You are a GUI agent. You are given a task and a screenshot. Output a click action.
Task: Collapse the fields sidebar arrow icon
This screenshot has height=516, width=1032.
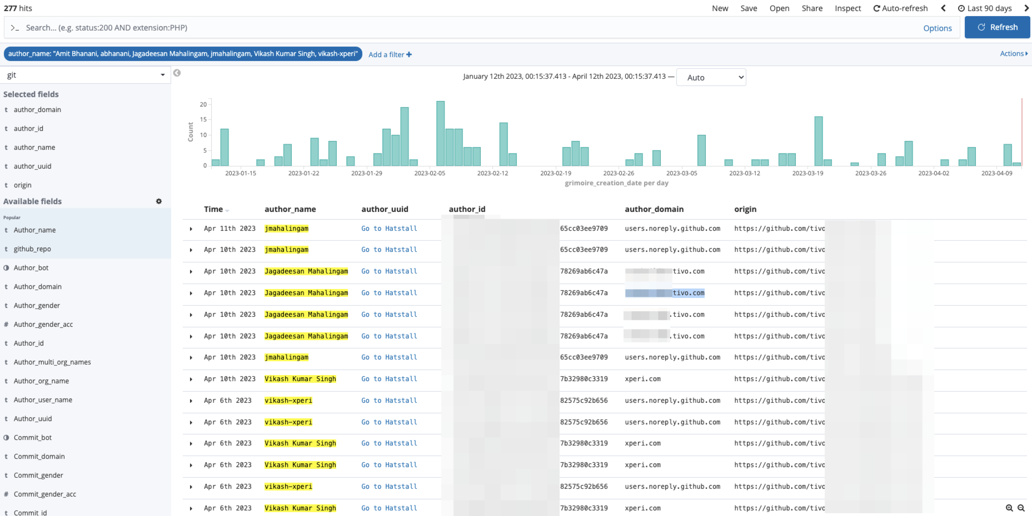point(177,73)
